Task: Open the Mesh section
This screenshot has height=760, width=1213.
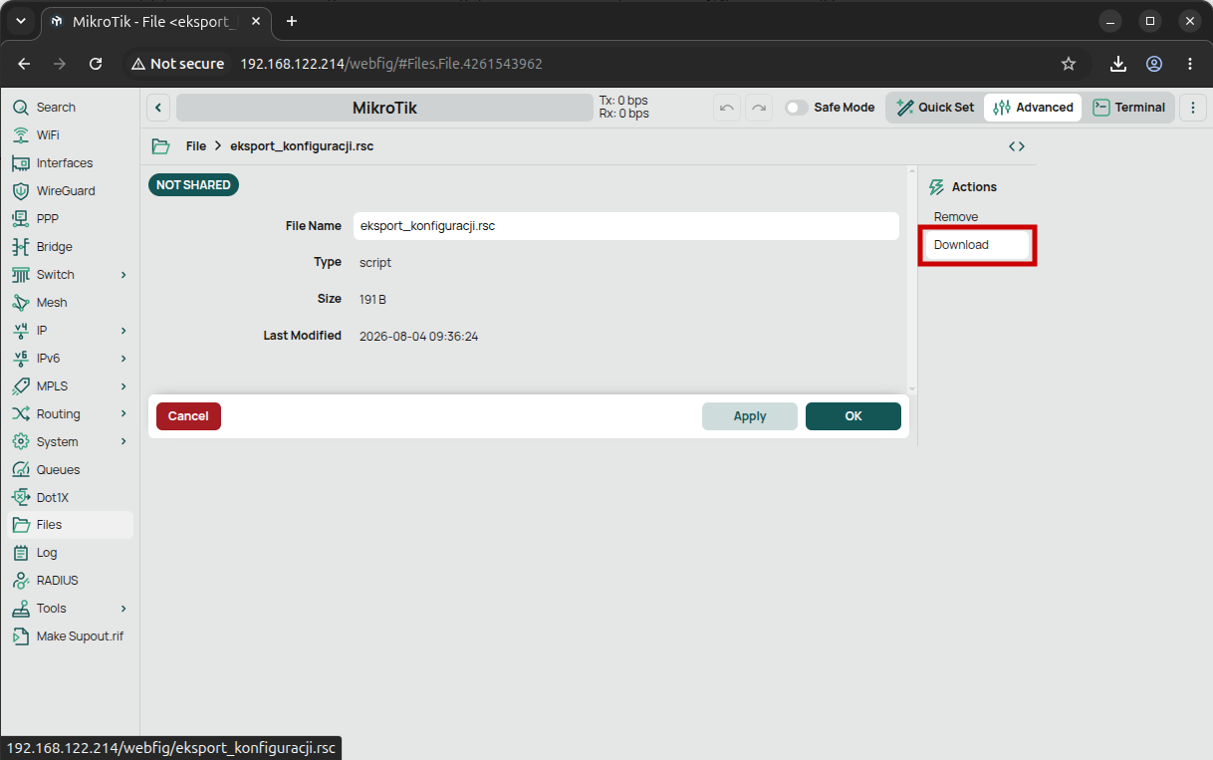Action: point(68,303)
